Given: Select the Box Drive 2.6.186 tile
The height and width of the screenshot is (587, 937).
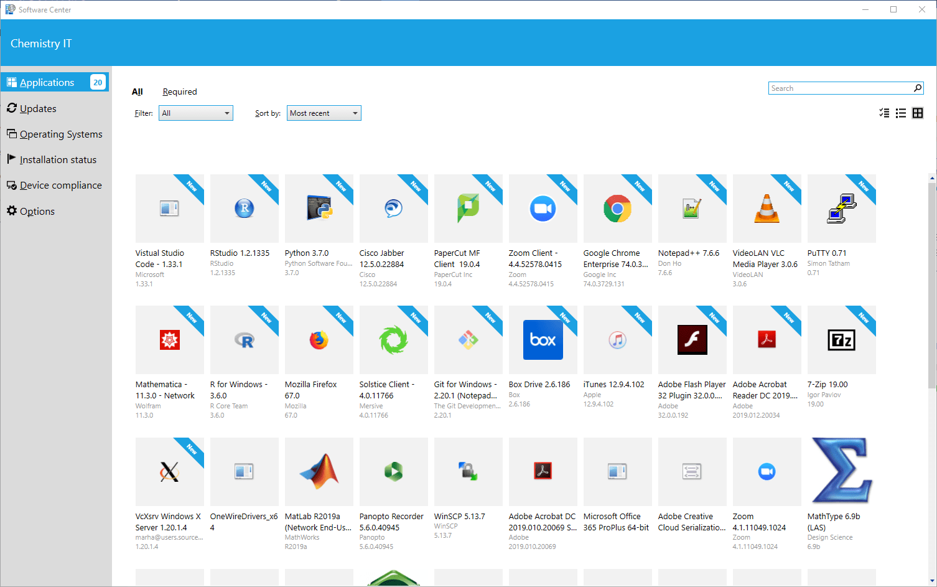Looking at the screenshot, I should coord(543,340).
